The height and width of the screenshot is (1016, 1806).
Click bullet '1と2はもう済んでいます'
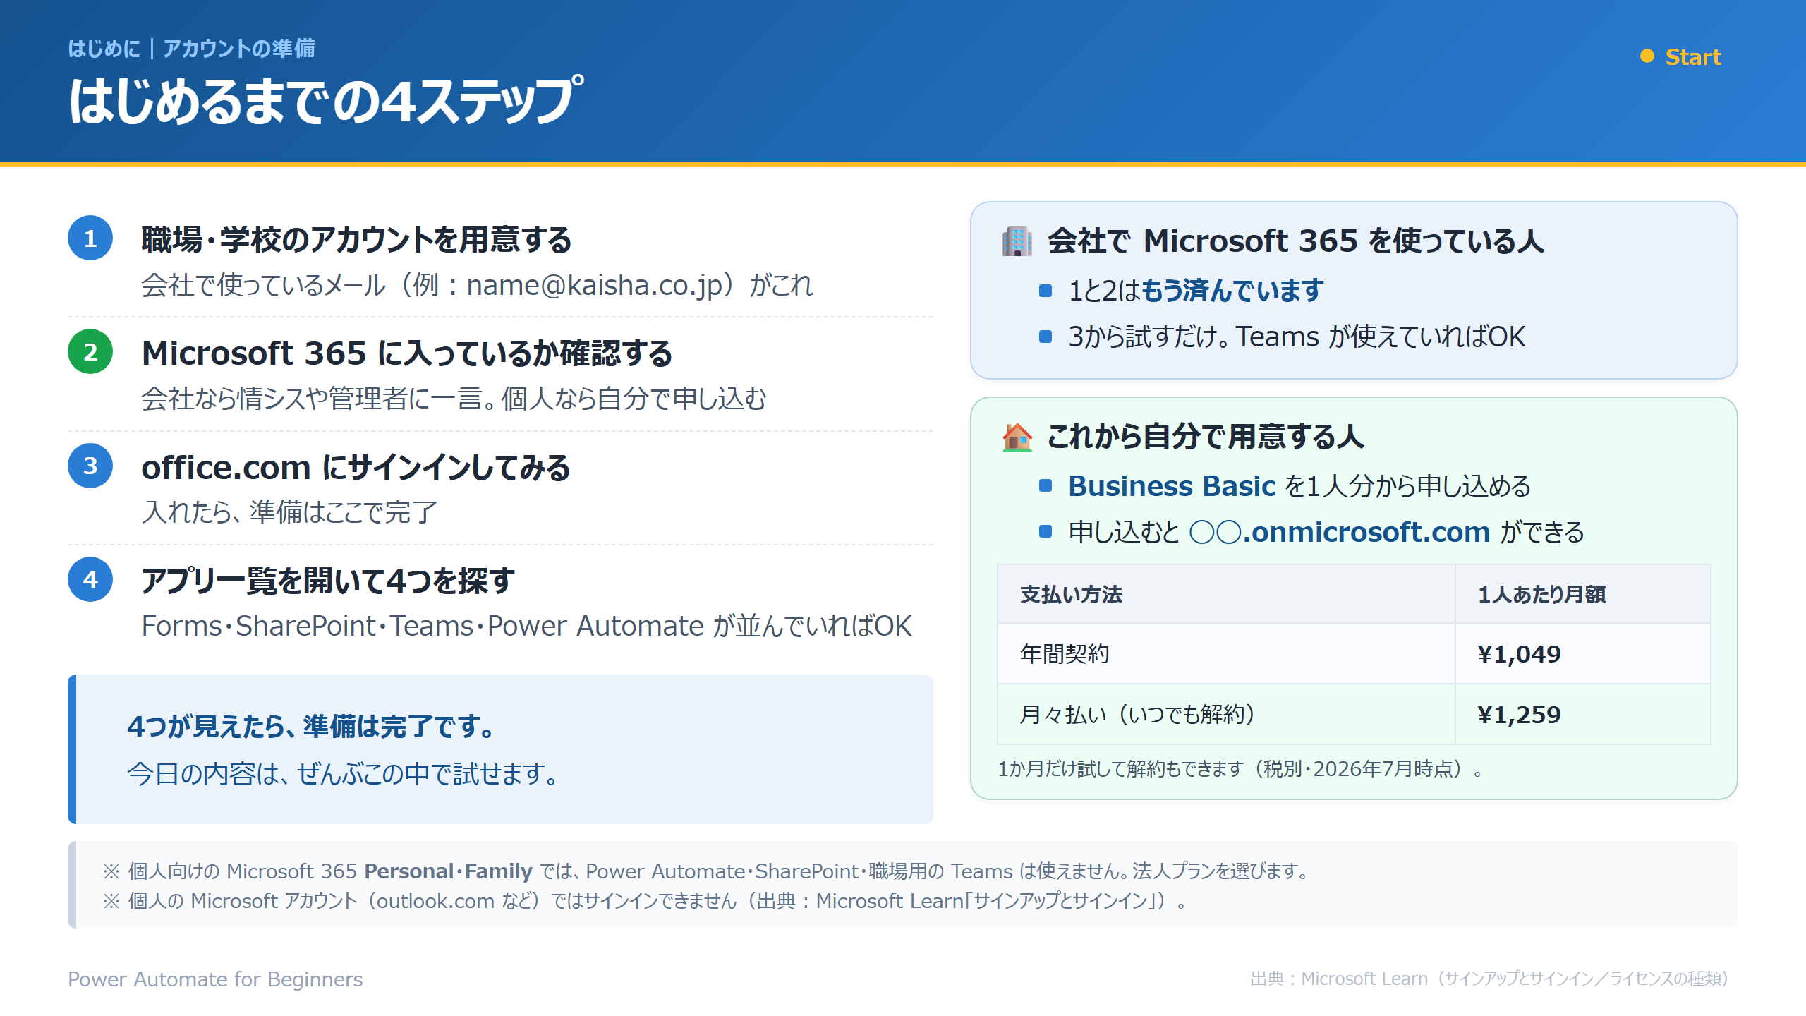tap(1196, 290)
